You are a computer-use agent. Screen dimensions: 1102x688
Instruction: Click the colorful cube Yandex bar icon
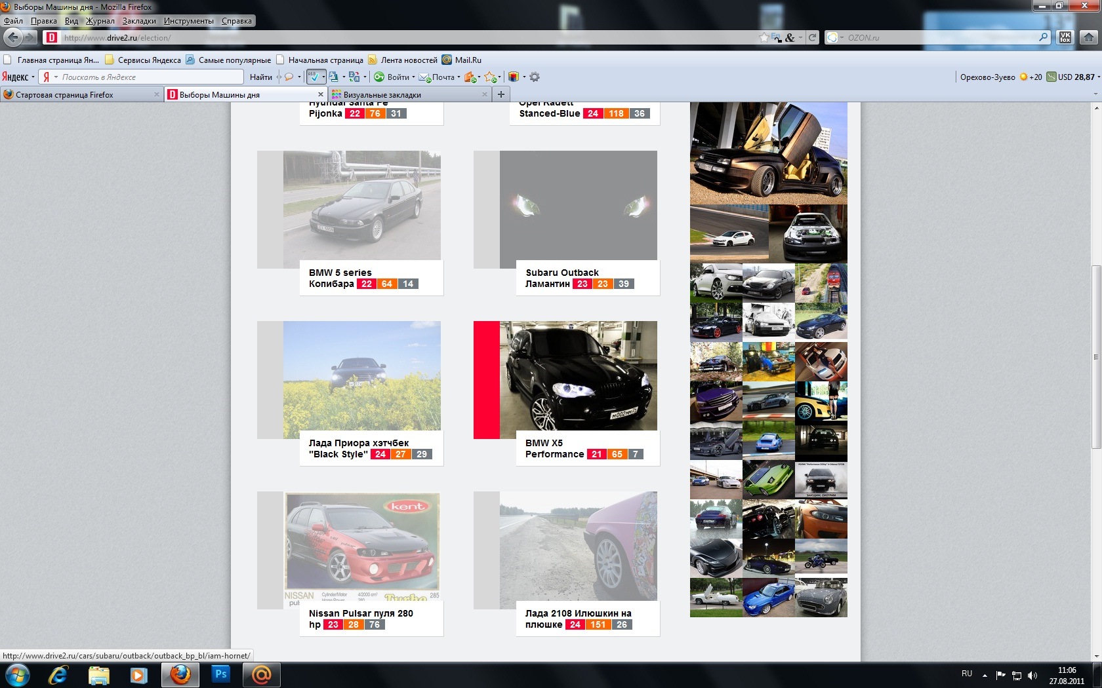pos(514,77)
